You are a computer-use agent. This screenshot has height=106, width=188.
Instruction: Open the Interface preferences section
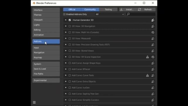coord(46,10)
